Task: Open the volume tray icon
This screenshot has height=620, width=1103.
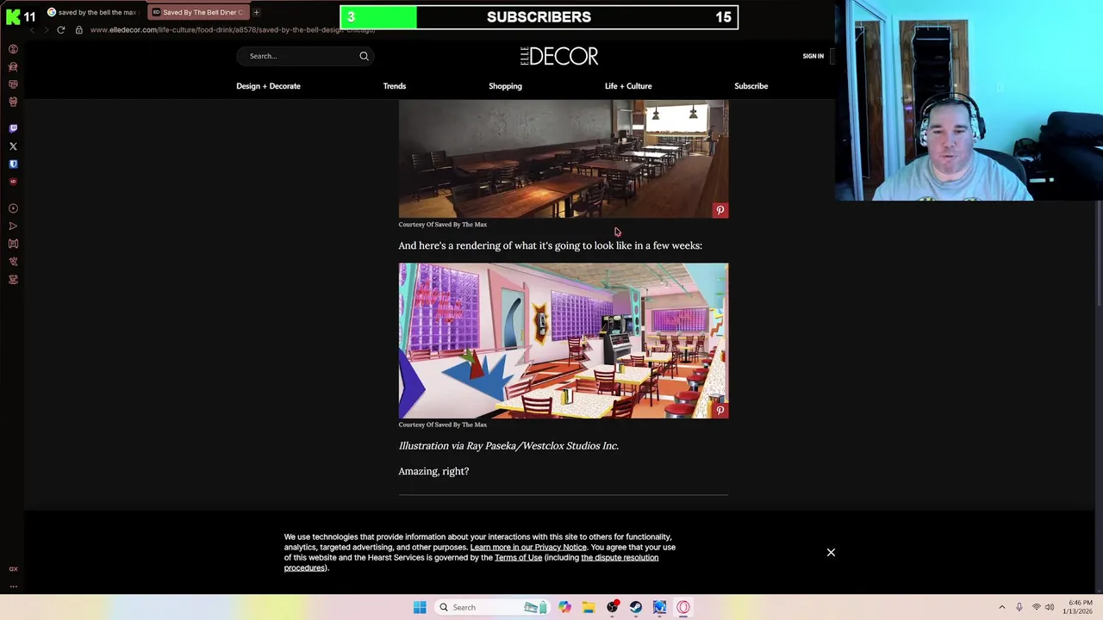Action: click(1050, 607)
